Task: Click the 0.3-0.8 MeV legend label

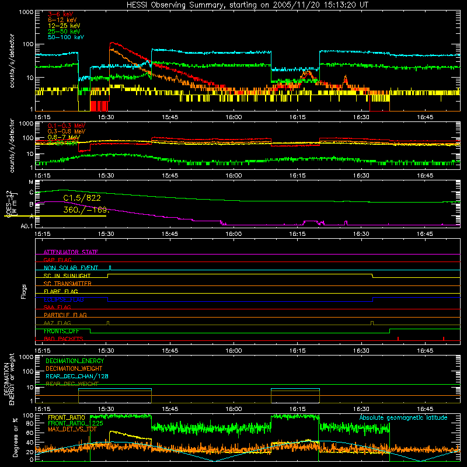Action: [67, 131]
